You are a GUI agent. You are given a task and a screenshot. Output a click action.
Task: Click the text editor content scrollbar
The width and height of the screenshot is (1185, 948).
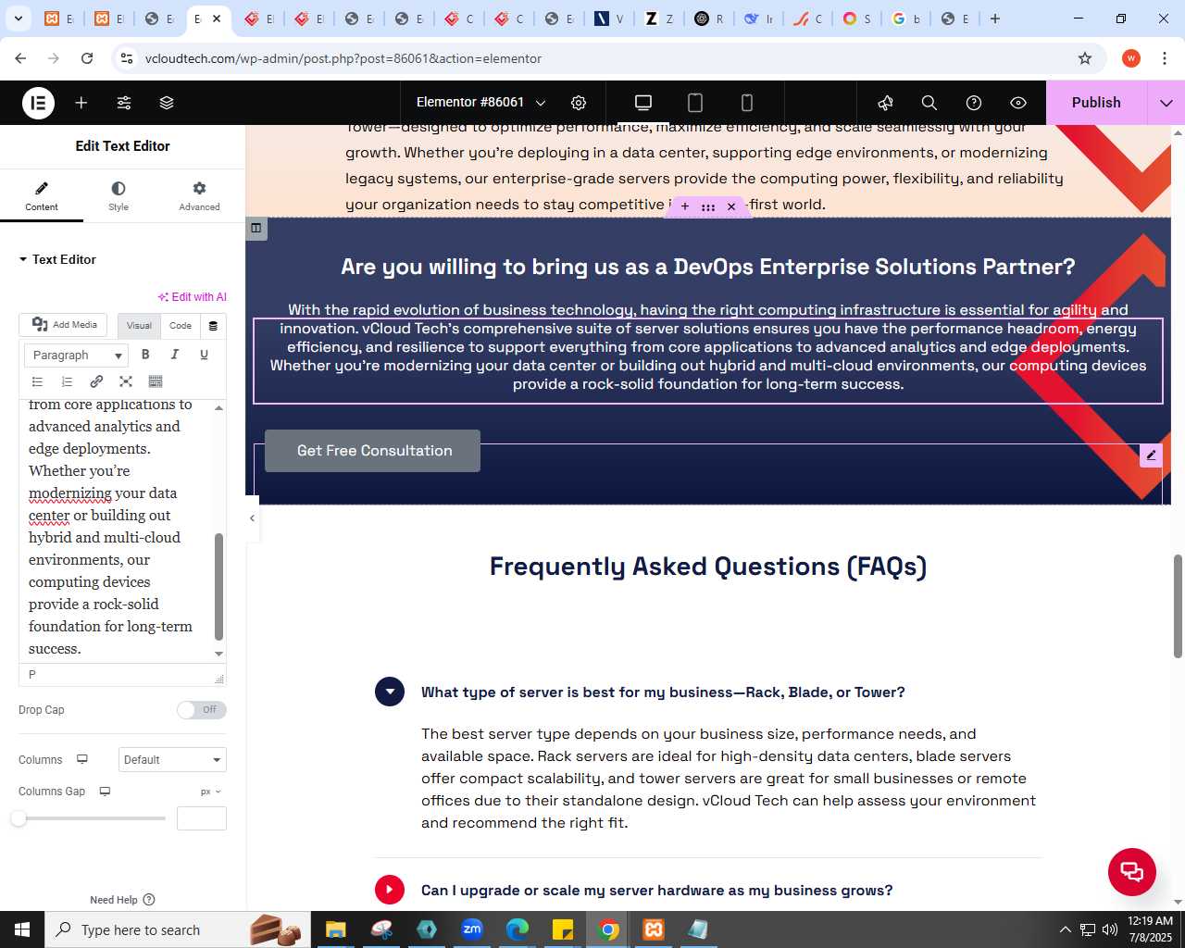pos(219,587)
